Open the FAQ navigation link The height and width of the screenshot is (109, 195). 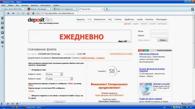coord(110,19)
